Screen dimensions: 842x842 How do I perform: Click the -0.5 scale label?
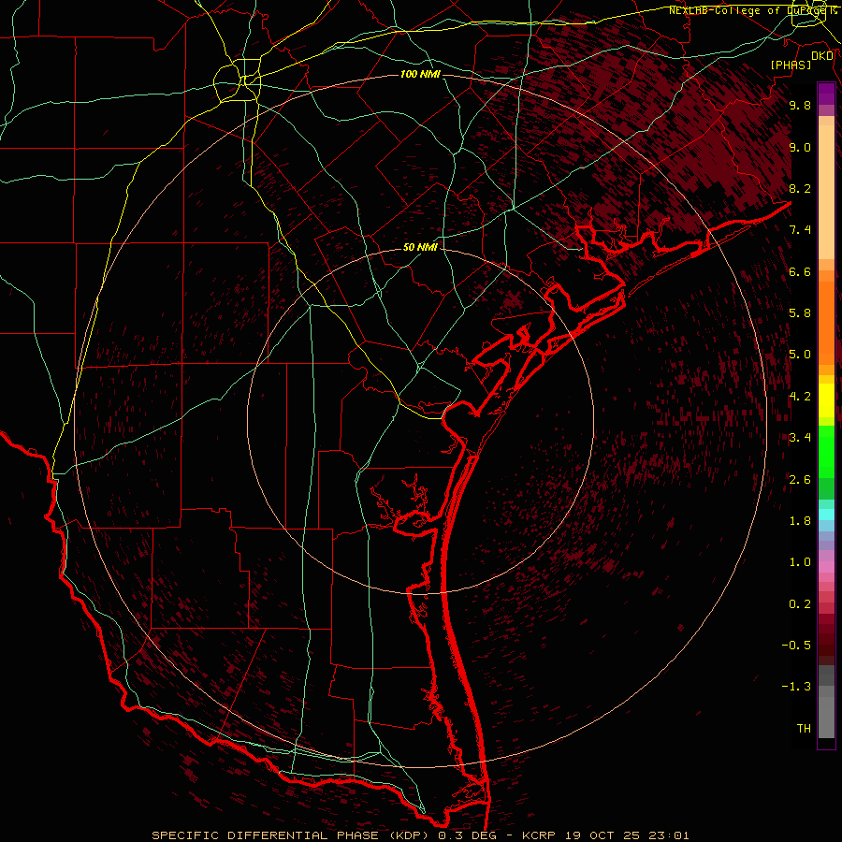[796, 646]
